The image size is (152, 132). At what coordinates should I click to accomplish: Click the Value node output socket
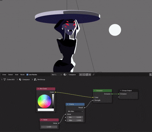(59, 123)
